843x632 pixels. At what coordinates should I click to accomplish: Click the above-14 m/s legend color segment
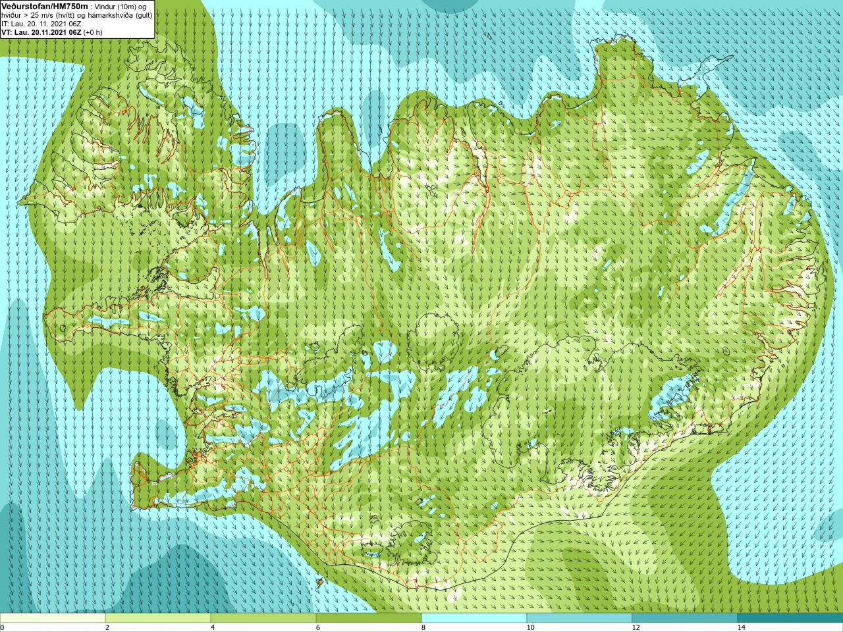click(x=790, y=618)
